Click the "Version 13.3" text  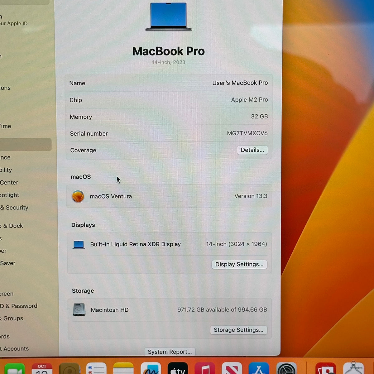[x=251, y=196]
